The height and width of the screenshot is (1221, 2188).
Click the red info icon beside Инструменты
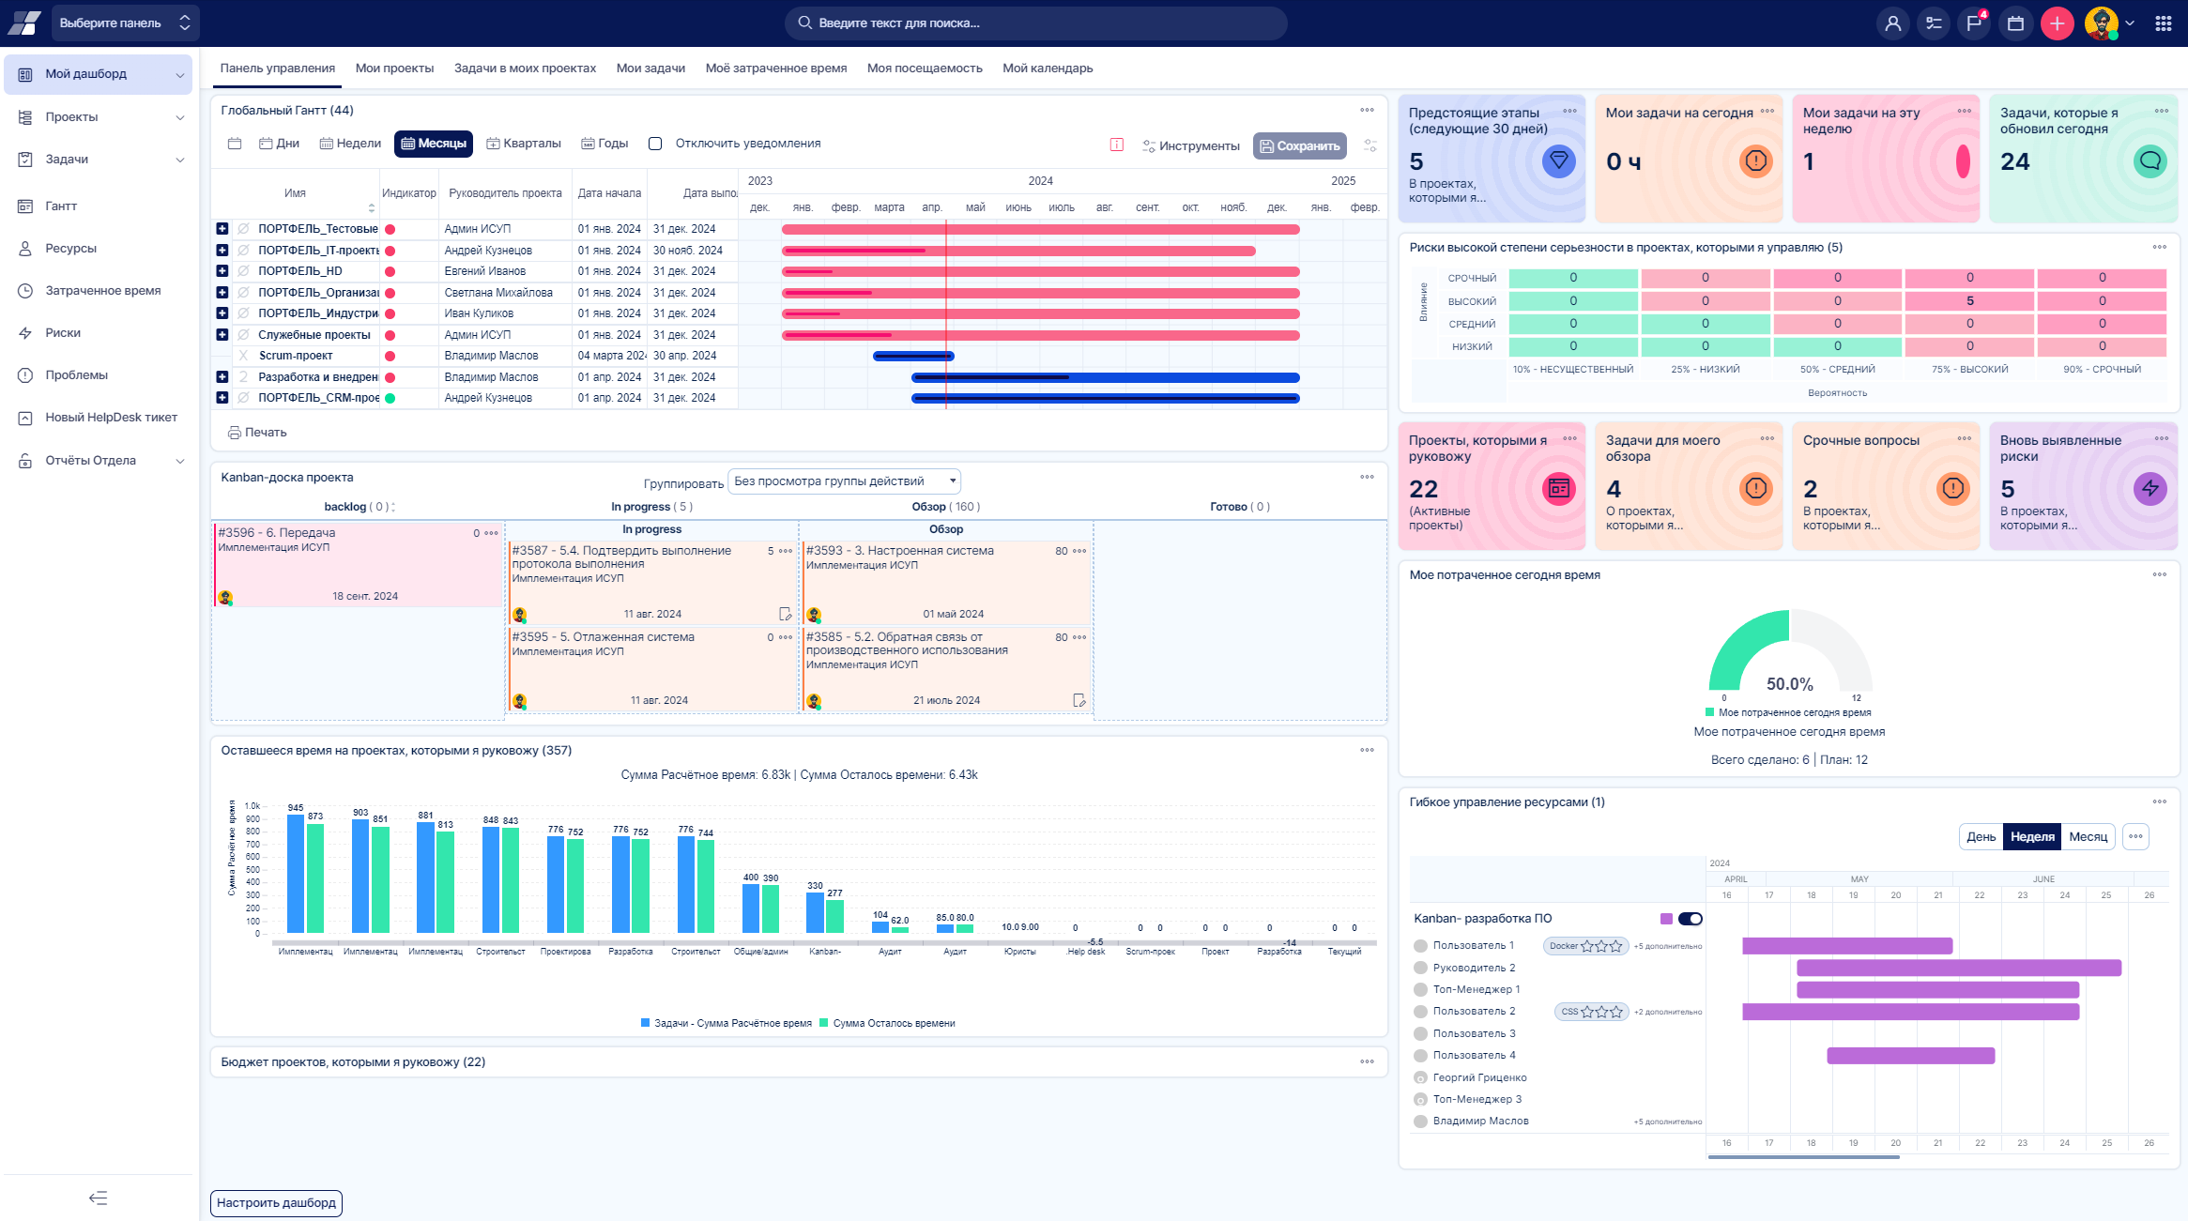click(x=1117, y=145)
